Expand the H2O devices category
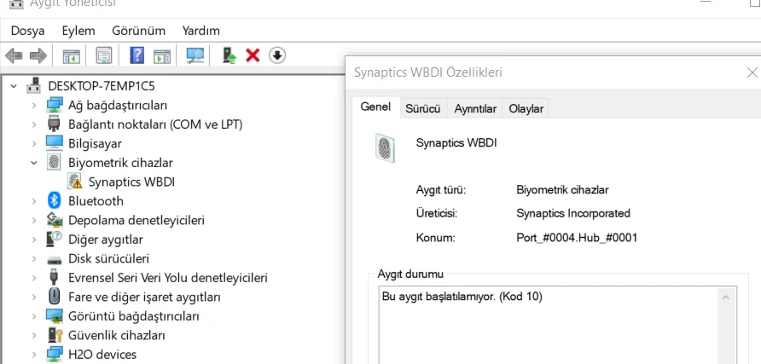The height and width of the screenshot is (364, 761). pyautogui.click(x=34, y=355)
